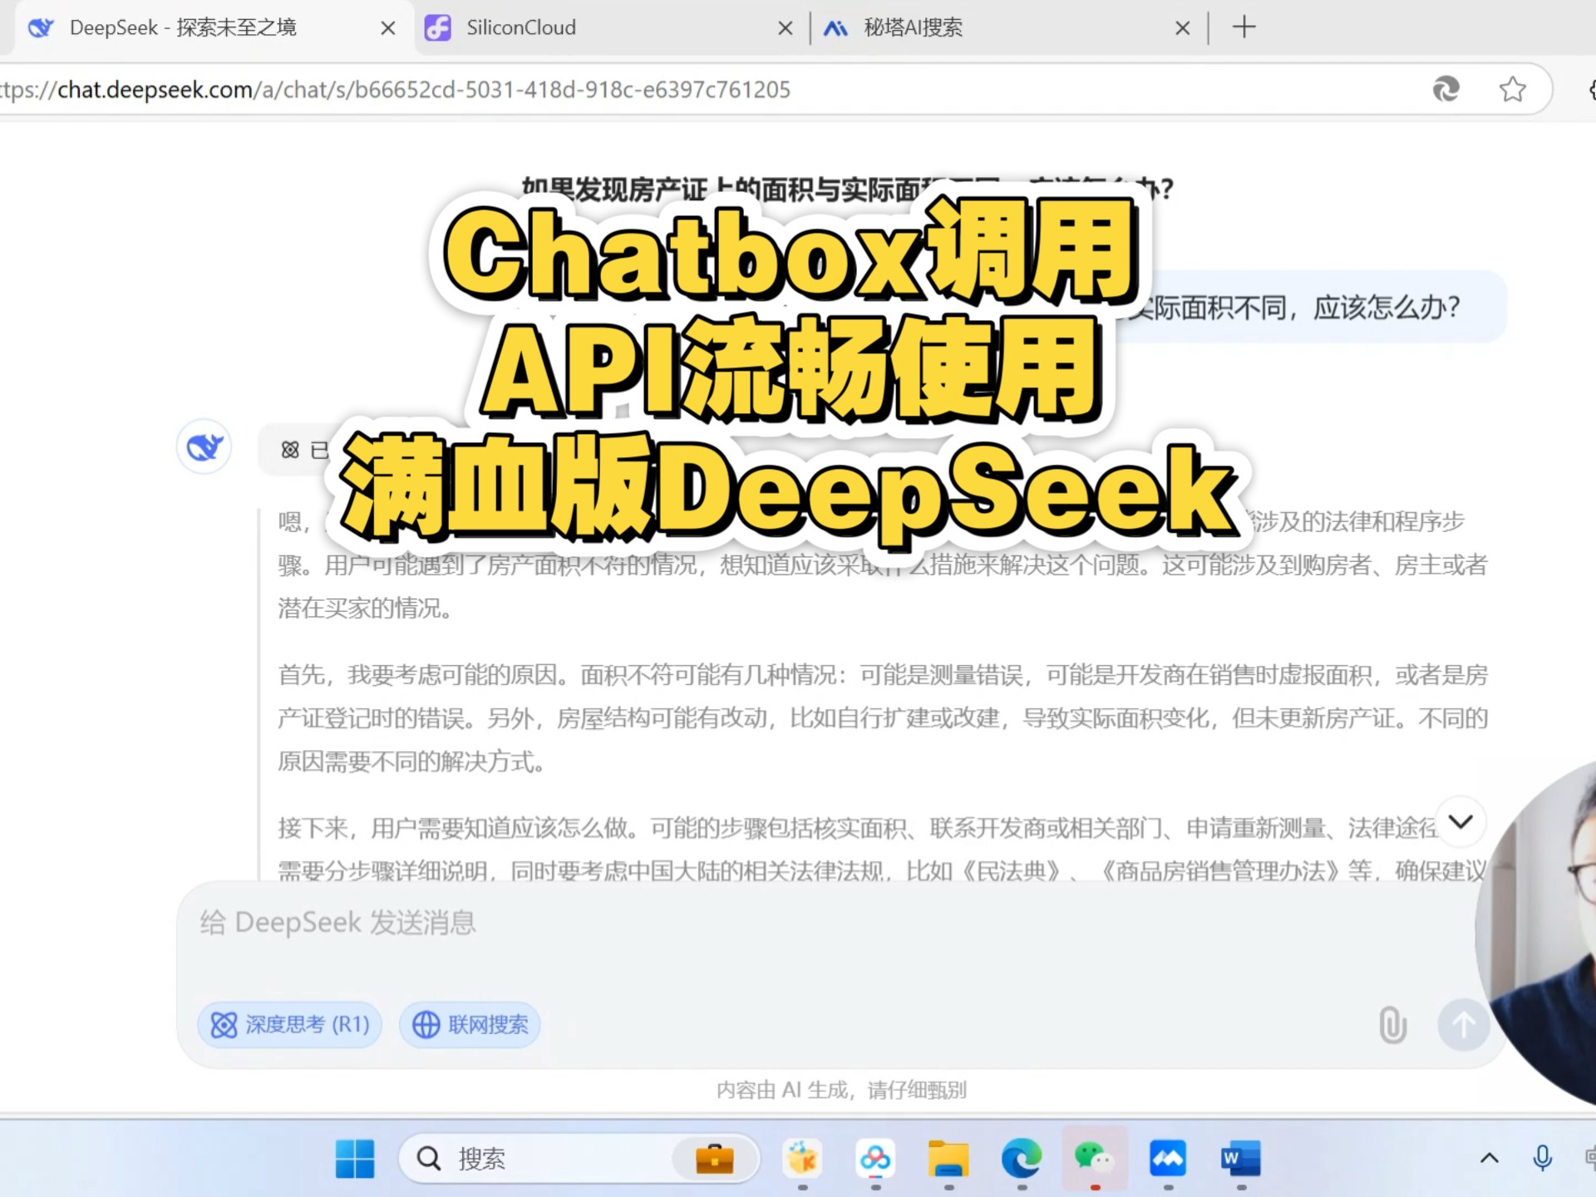Click the DeepSeek whale avatar icon
Screen dimensions: 1596x1197
[204, 447]
